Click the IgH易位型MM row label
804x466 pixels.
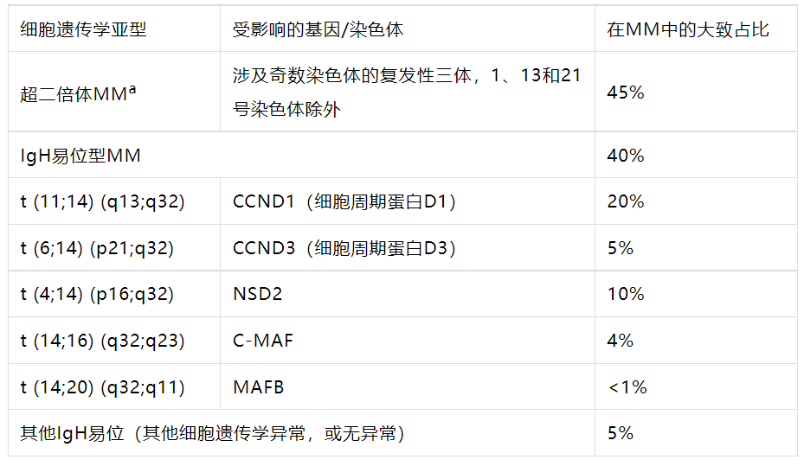[80, 156]
